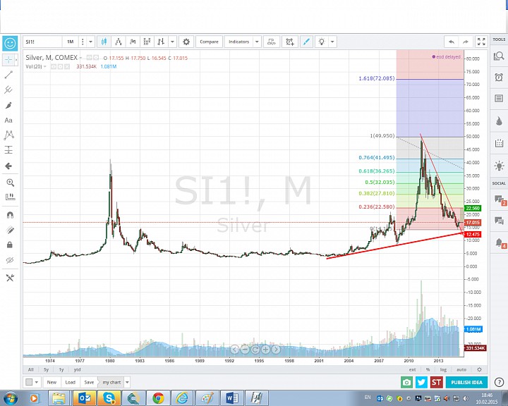Select the text annotation tool Aa
The height and width of the screenshot is (406, 508).
[x=8, y=121]
